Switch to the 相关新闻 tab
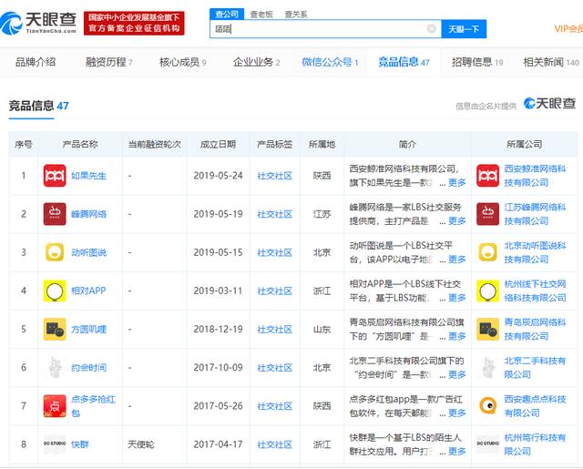The image size is (583, 469). click(551, 62)
